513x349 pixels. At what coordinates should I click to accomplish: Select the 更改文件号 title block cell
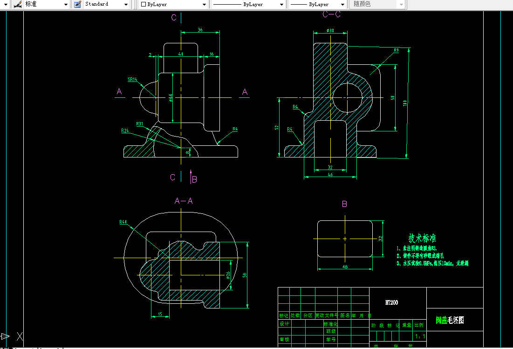[x=326, y=315]
